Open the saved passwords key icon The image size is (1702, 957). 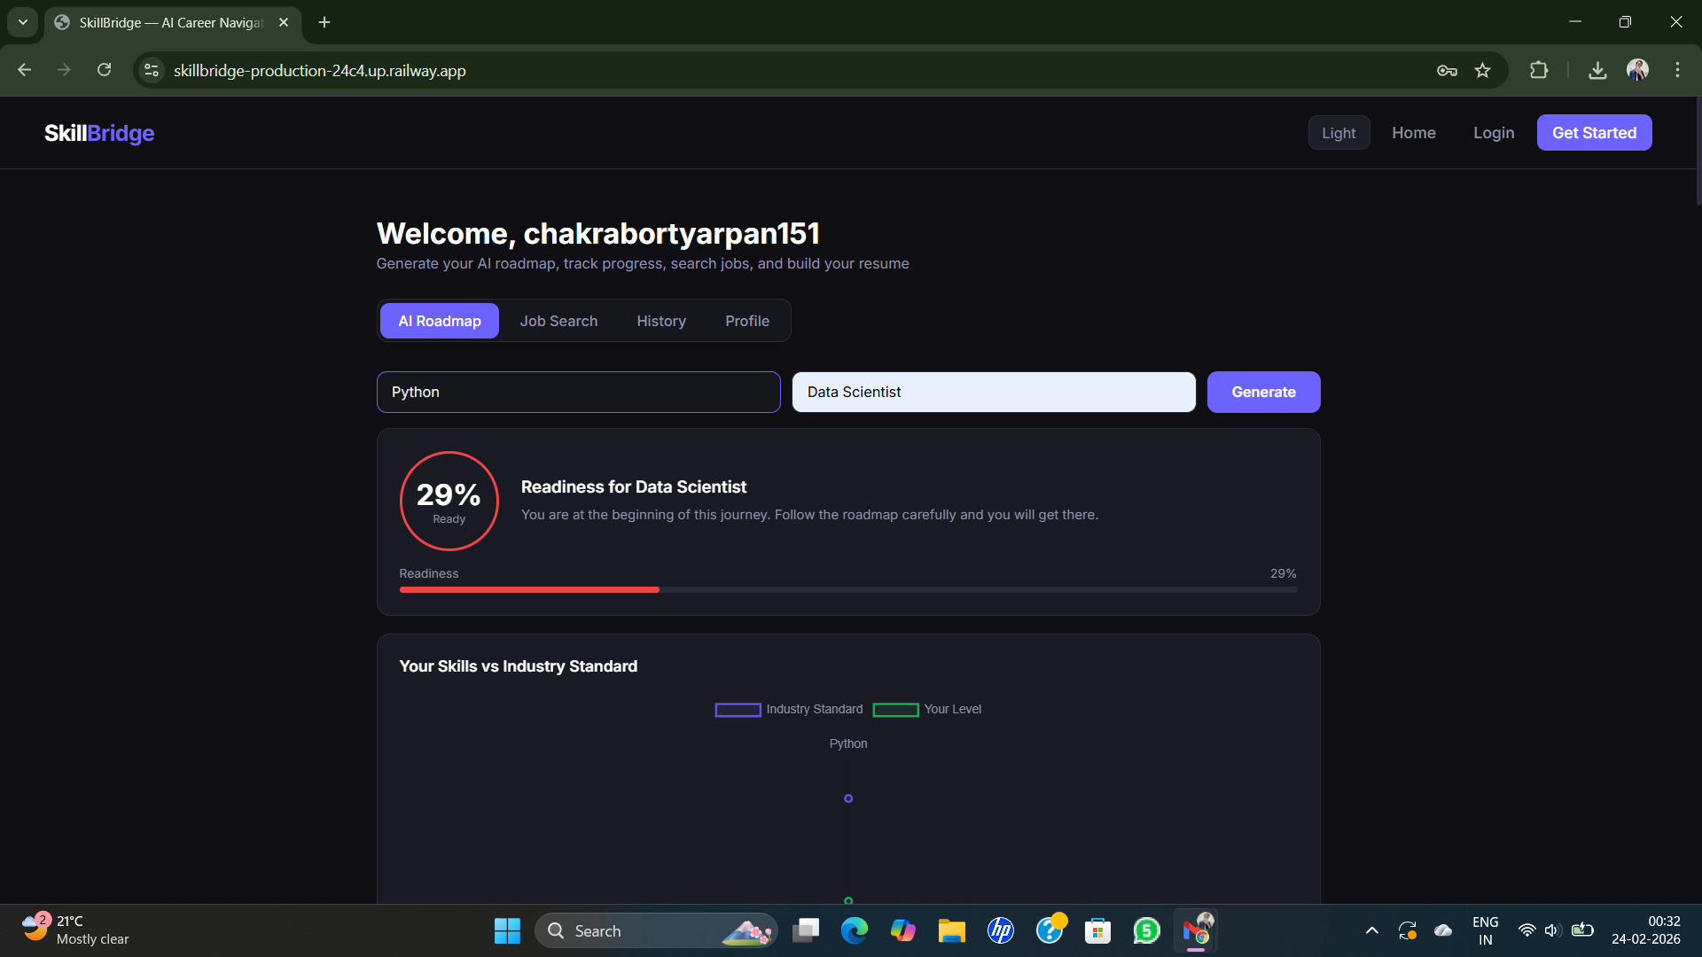point(1447,70)
